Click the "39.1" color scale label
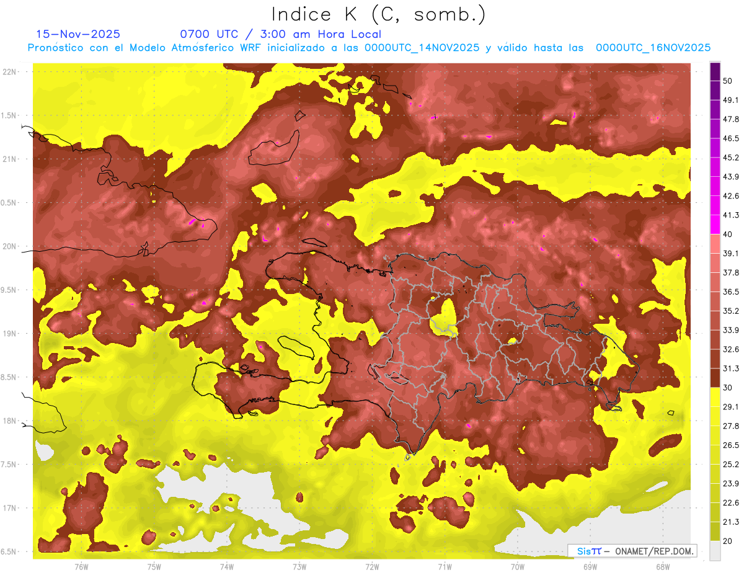The image size is (744, 575). 731,253
